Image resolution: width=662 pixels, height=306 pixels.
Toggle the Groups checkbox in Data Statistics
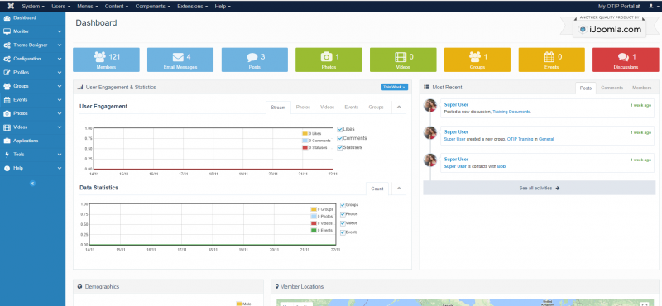(x=343, y=205)
